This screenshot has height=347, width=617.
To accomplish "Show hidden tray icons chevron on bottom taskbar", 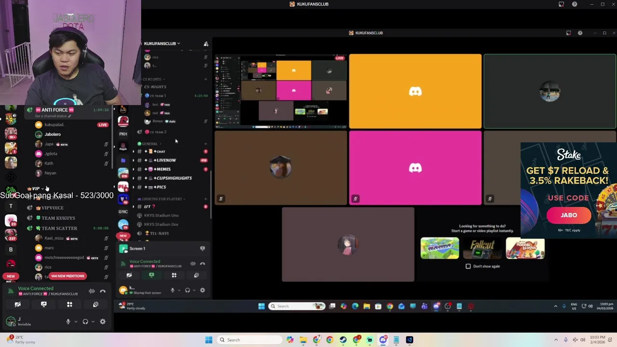I will pos(556,340).
